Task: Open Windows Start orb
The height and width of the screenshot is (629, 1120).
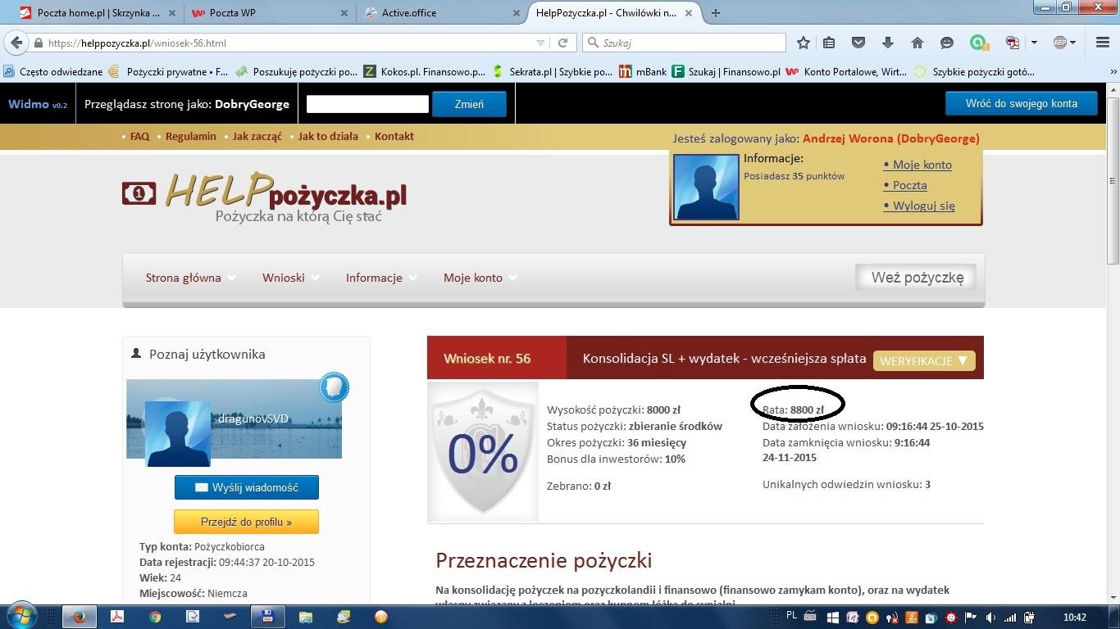Action: [x=21, y=617]
